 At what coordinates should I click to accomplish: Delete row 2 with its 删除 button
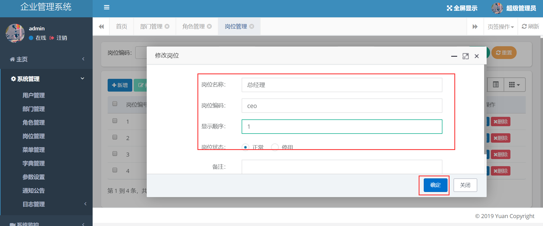click(501, 138)
